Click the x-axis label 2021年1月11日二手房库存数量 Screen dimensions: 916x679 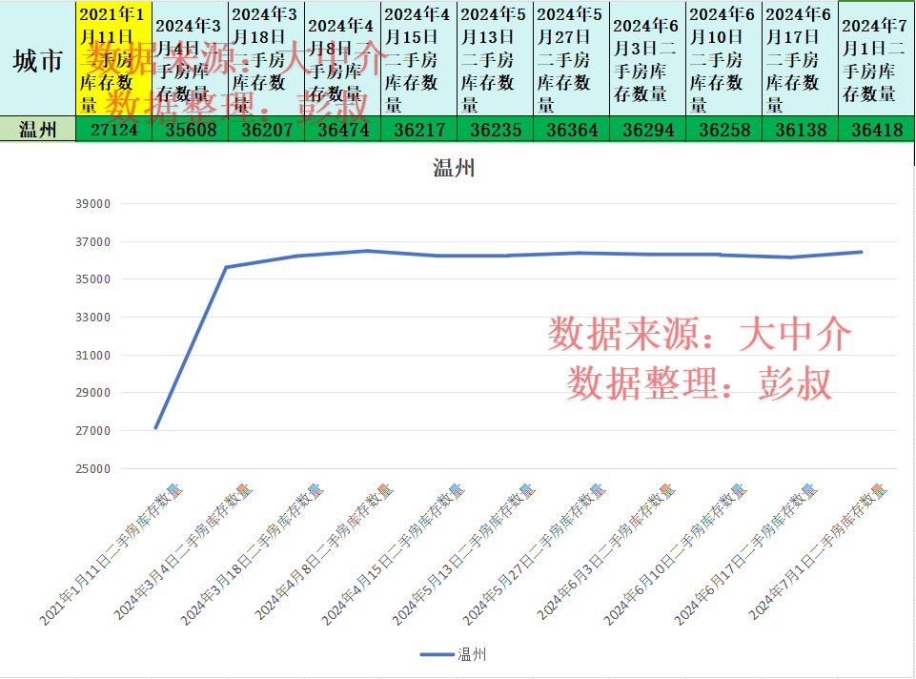point(111,555)
